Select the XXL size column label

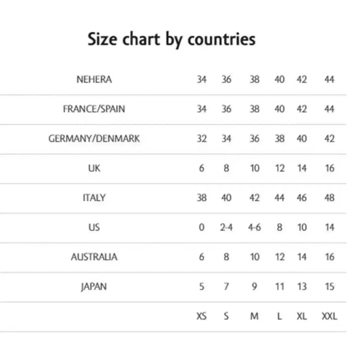pos(330,316)
